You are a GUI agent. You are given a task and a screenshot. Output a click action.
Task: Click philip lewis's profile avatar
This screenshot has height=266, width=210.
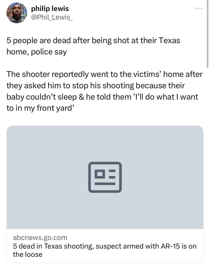coord(16,13)
